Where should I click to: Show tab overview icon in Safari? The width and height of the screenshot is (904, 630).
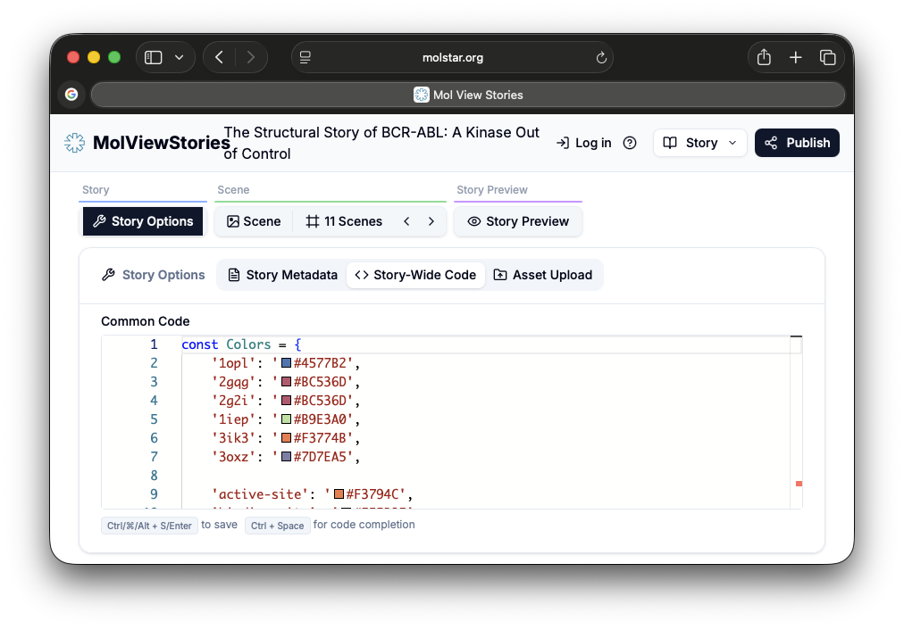(827, 58)
